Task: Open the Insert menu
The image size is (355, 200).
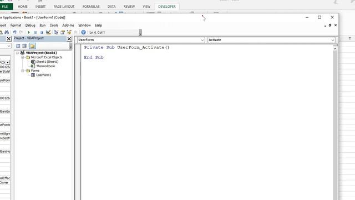Action: (x=3, y=26)
